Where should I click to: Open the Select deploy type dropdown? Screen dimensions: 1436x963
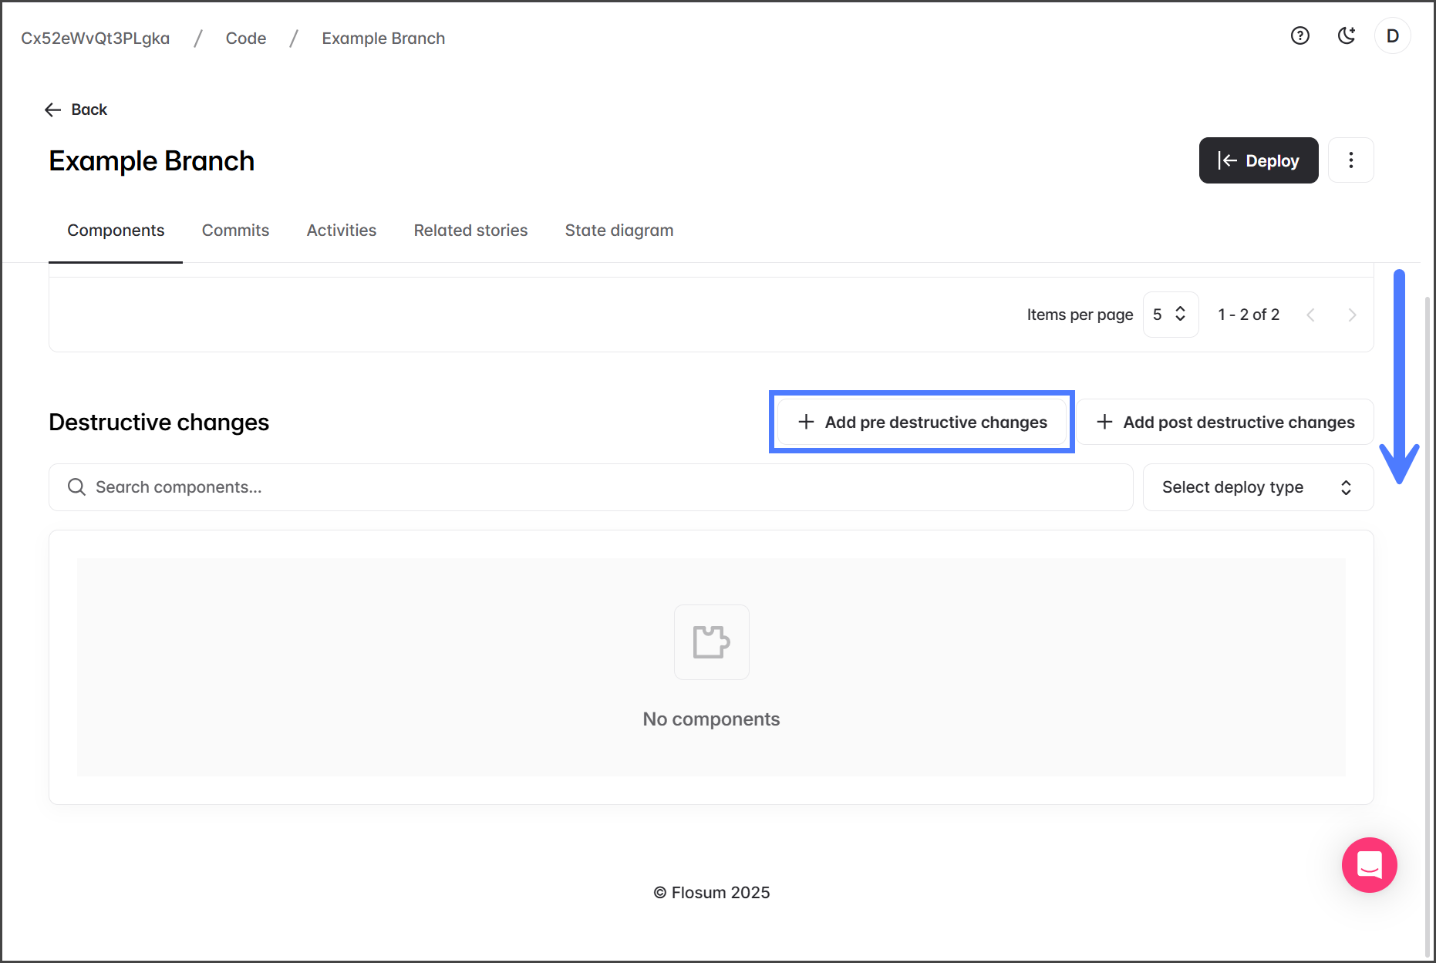[1257, 487]
